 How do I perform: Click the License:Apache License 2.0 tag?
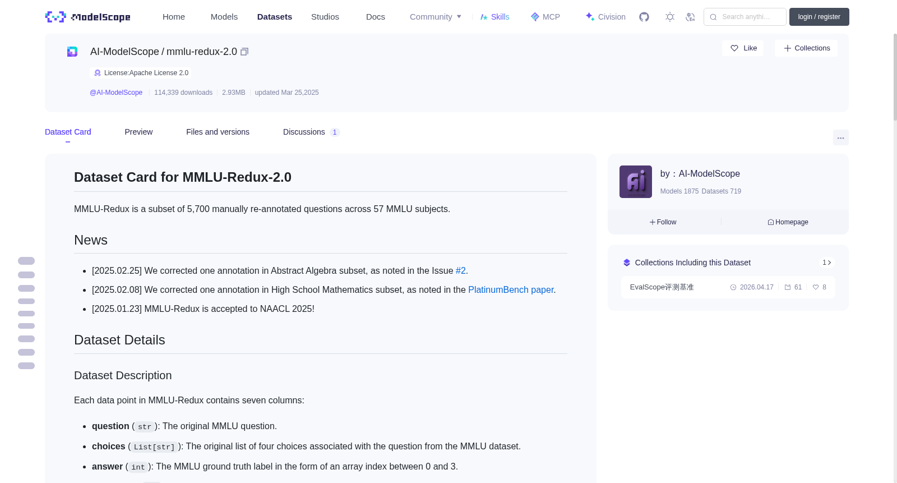[x=141, y=73]
